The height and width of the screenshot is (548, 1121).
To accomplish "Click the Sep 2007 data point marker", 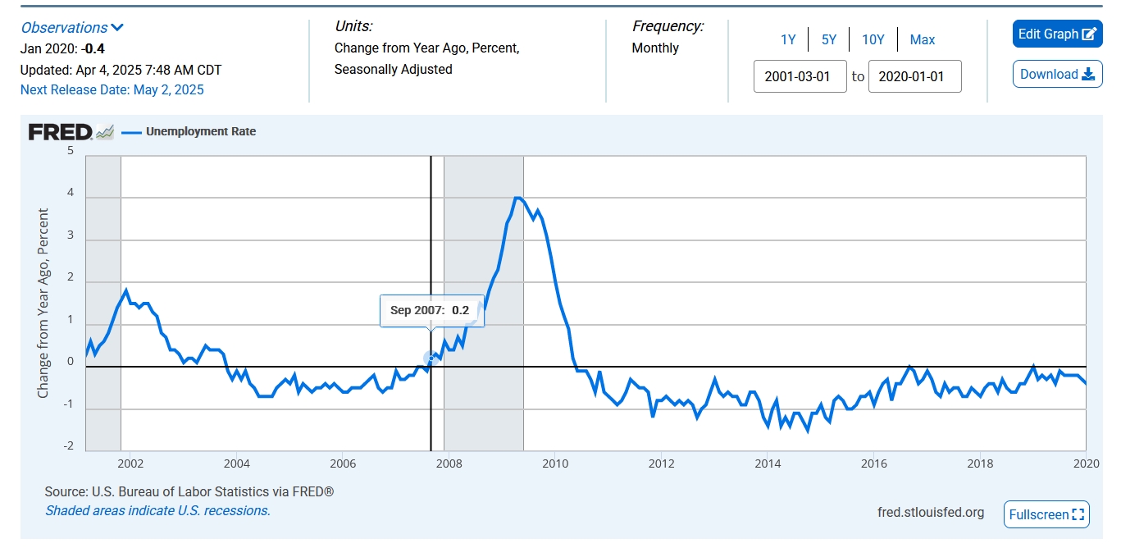I will pos(431,358).
